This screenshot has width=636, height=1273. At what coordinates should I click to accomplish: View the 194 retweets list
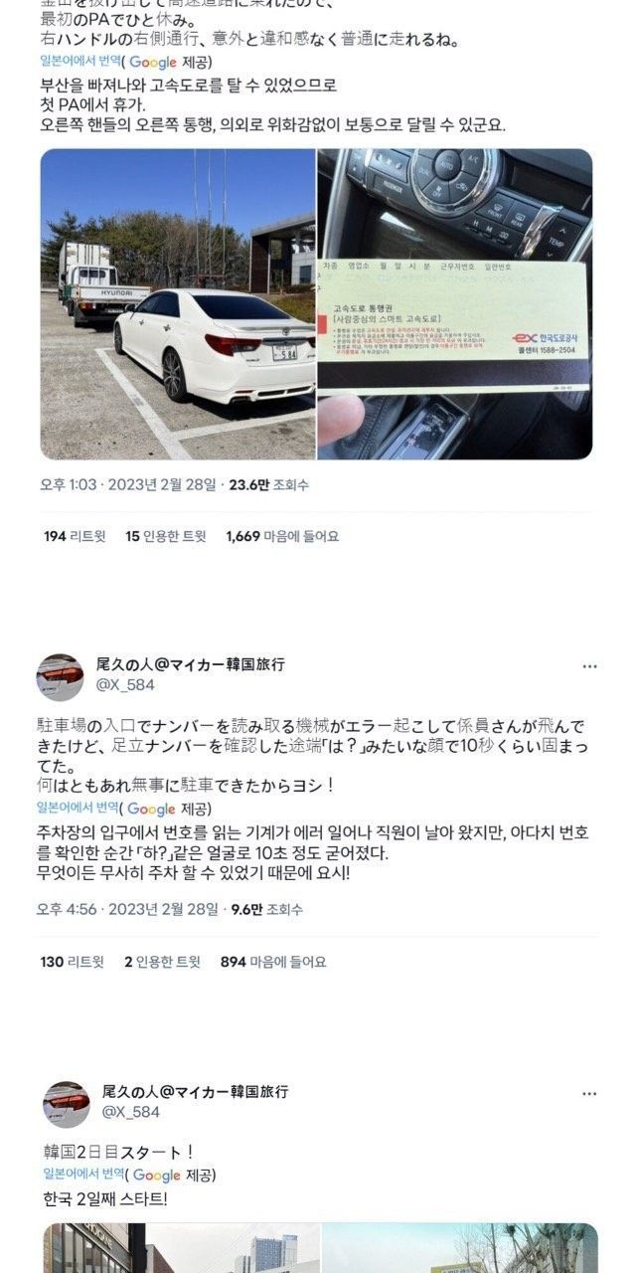76,536
